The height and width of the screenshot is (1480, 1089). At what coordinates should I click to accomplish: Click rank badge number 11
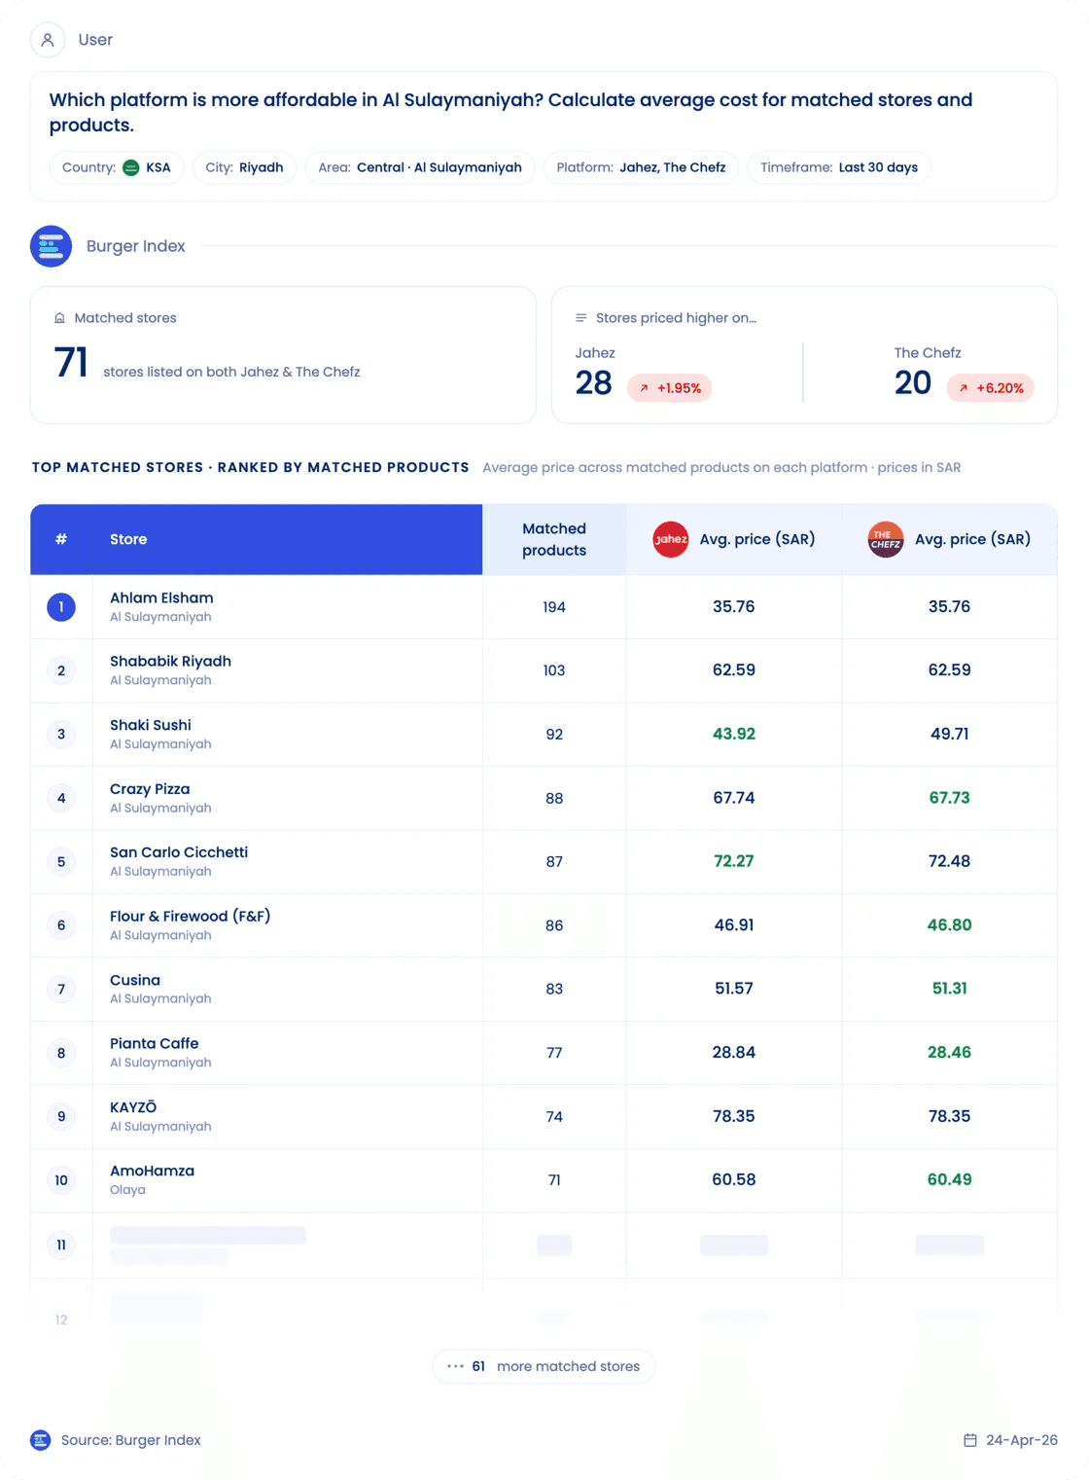click(61, 1245)
